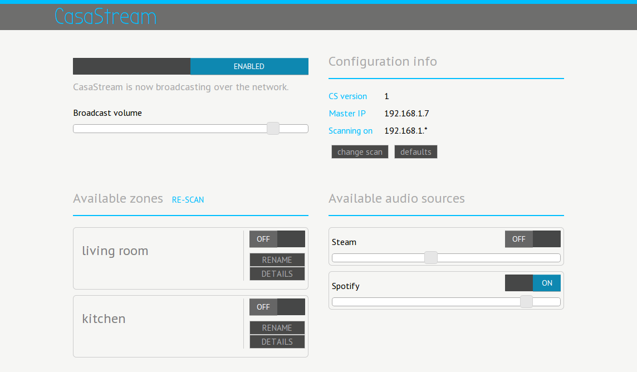Open details for the living room zone
This screenshot has width=637, height=372.
[x=277, y=273]
